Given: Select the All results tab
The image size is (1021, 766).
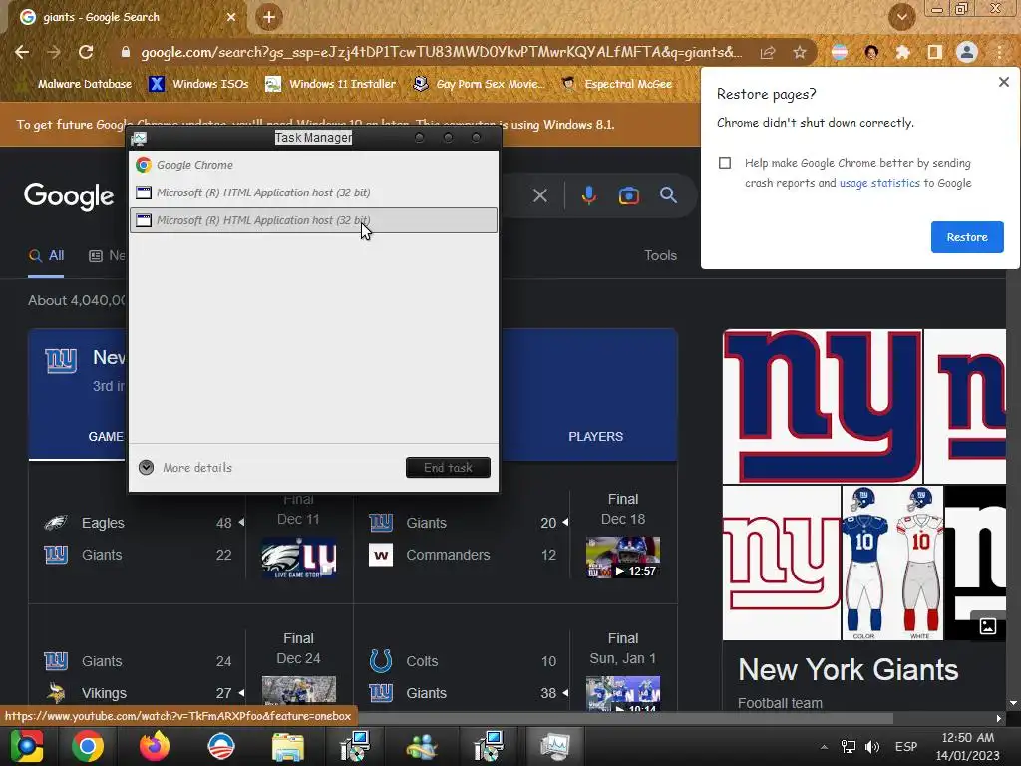Looking at the screenshot, I should [46, 256].
